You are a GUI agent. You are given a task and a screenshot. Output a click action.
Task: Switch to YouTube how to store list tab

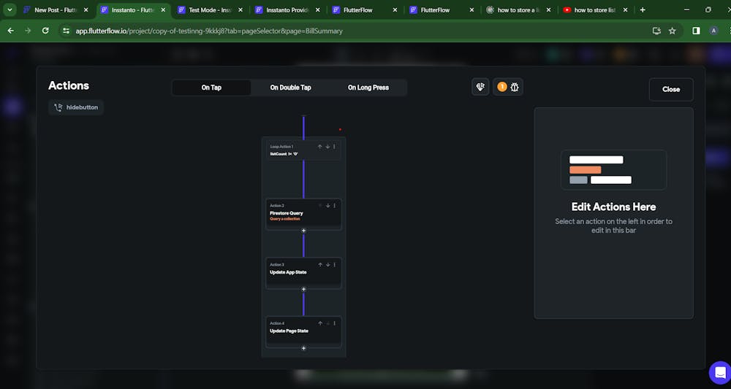pos(594,9)
